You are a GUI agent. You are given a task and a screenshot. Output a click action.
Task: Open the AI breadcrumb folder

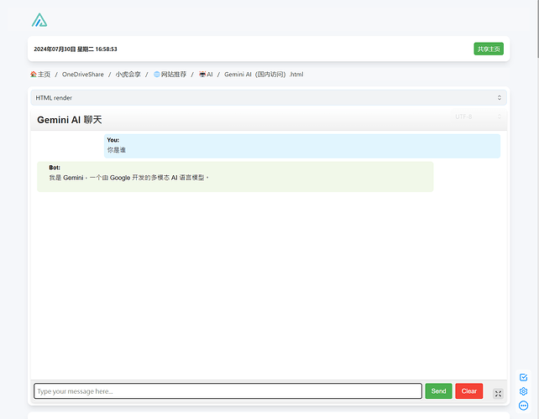tap(206, 74)
